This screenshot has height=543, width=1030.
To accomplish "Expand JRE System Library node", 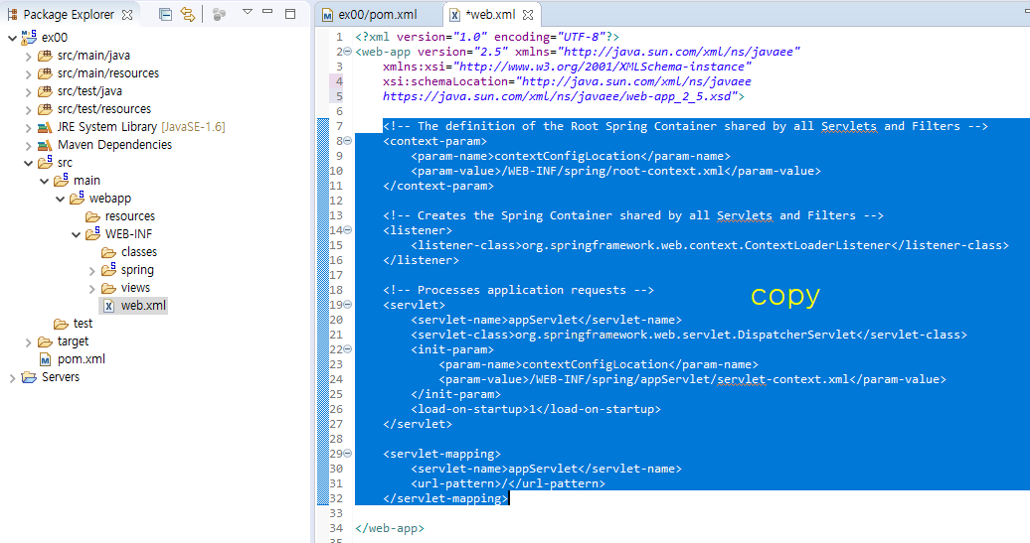I will click(28, 127).
